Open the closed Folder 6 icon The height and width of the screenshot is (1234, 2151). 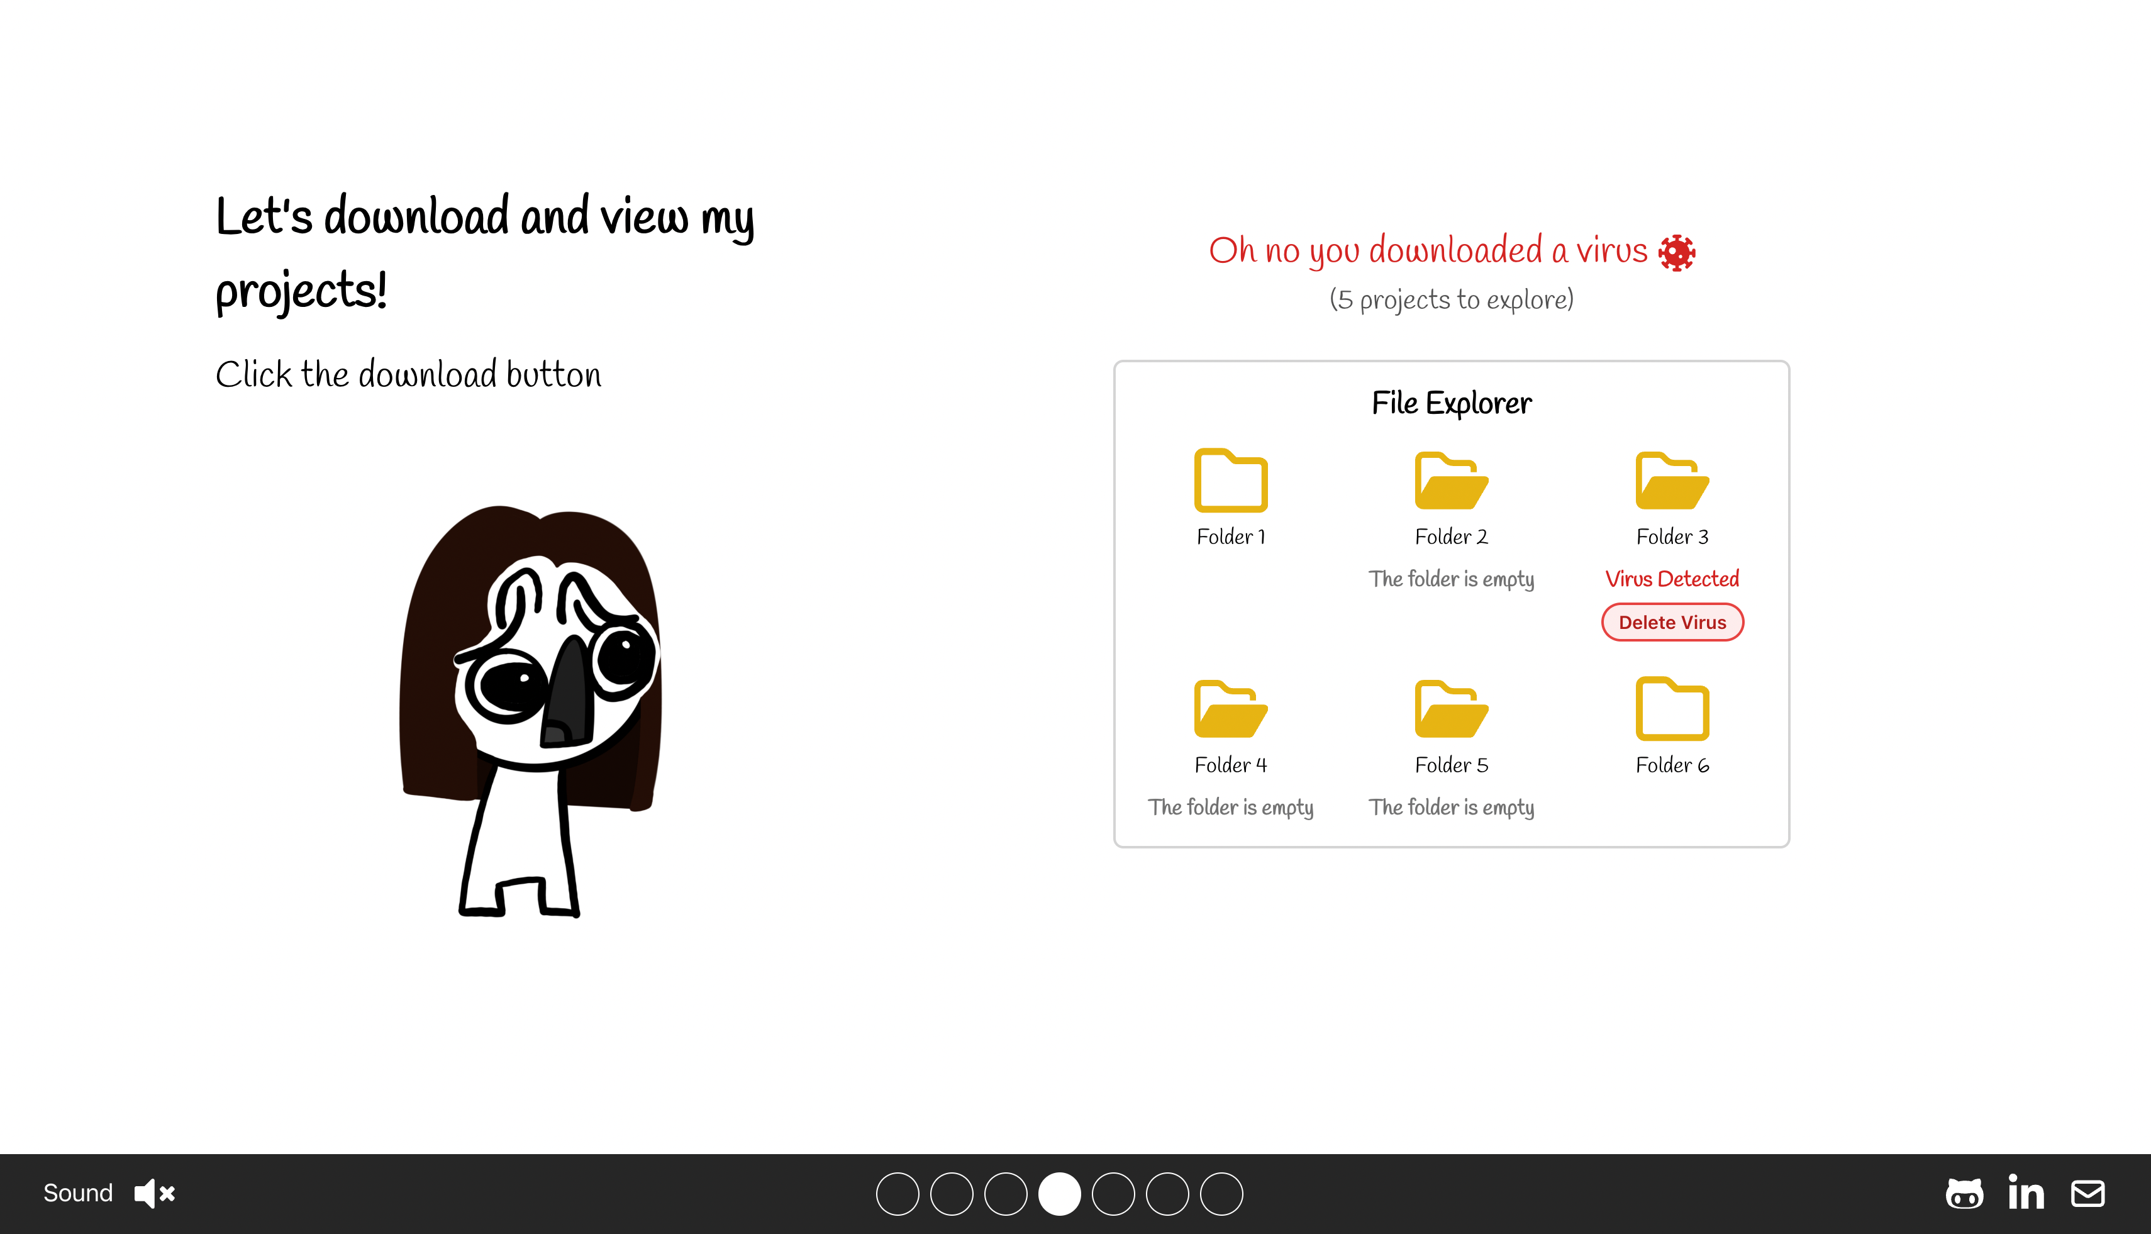pyautogui.click(x=1671, y=709)
